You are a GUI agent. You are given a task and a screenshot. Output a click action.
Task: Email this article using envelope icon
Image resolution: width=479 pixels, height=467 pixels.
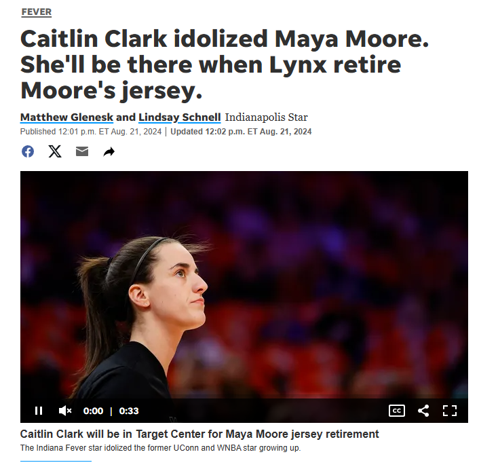(x=82, y=151)
